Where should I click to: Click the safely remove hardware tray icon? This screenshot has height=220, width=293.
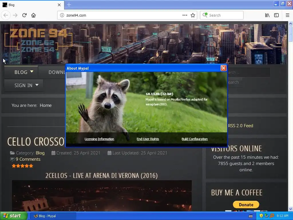[266, 216]
